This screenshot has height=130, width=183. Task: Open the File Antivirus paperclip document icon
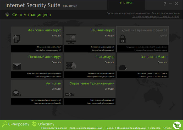(16, 39)
